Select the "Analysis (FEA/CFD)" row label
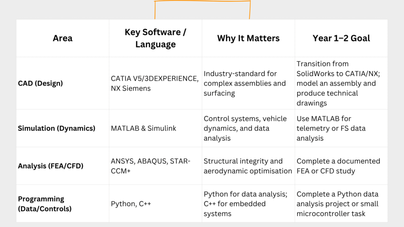The image size is (404, 227). (x=50, y=166)
